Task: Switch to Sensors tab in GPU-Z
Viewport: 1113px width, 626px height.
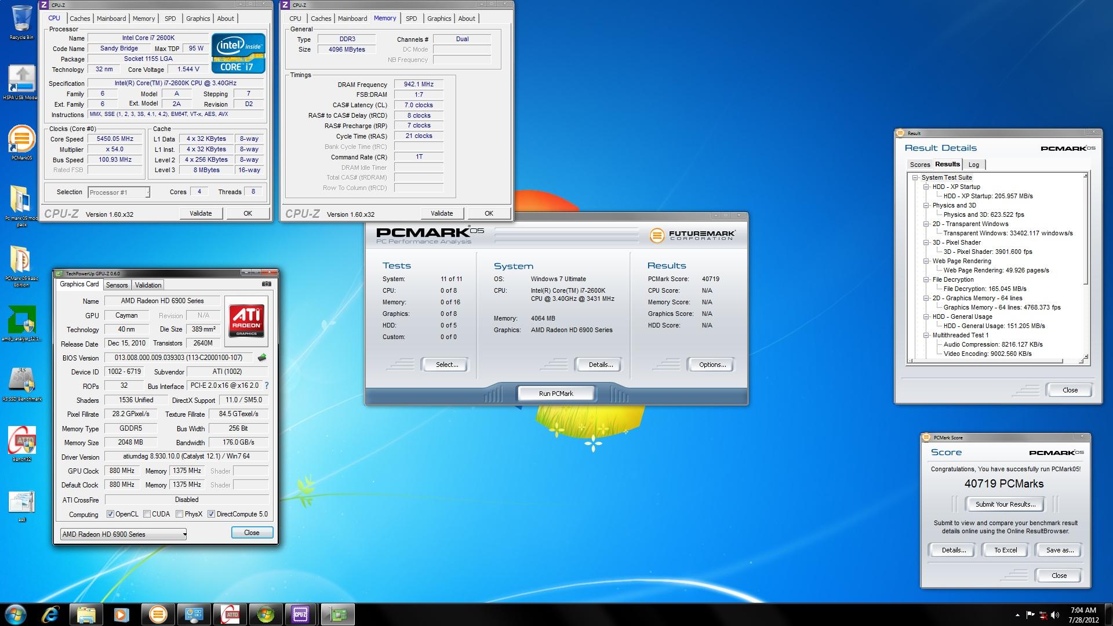Action: (117, 285)
